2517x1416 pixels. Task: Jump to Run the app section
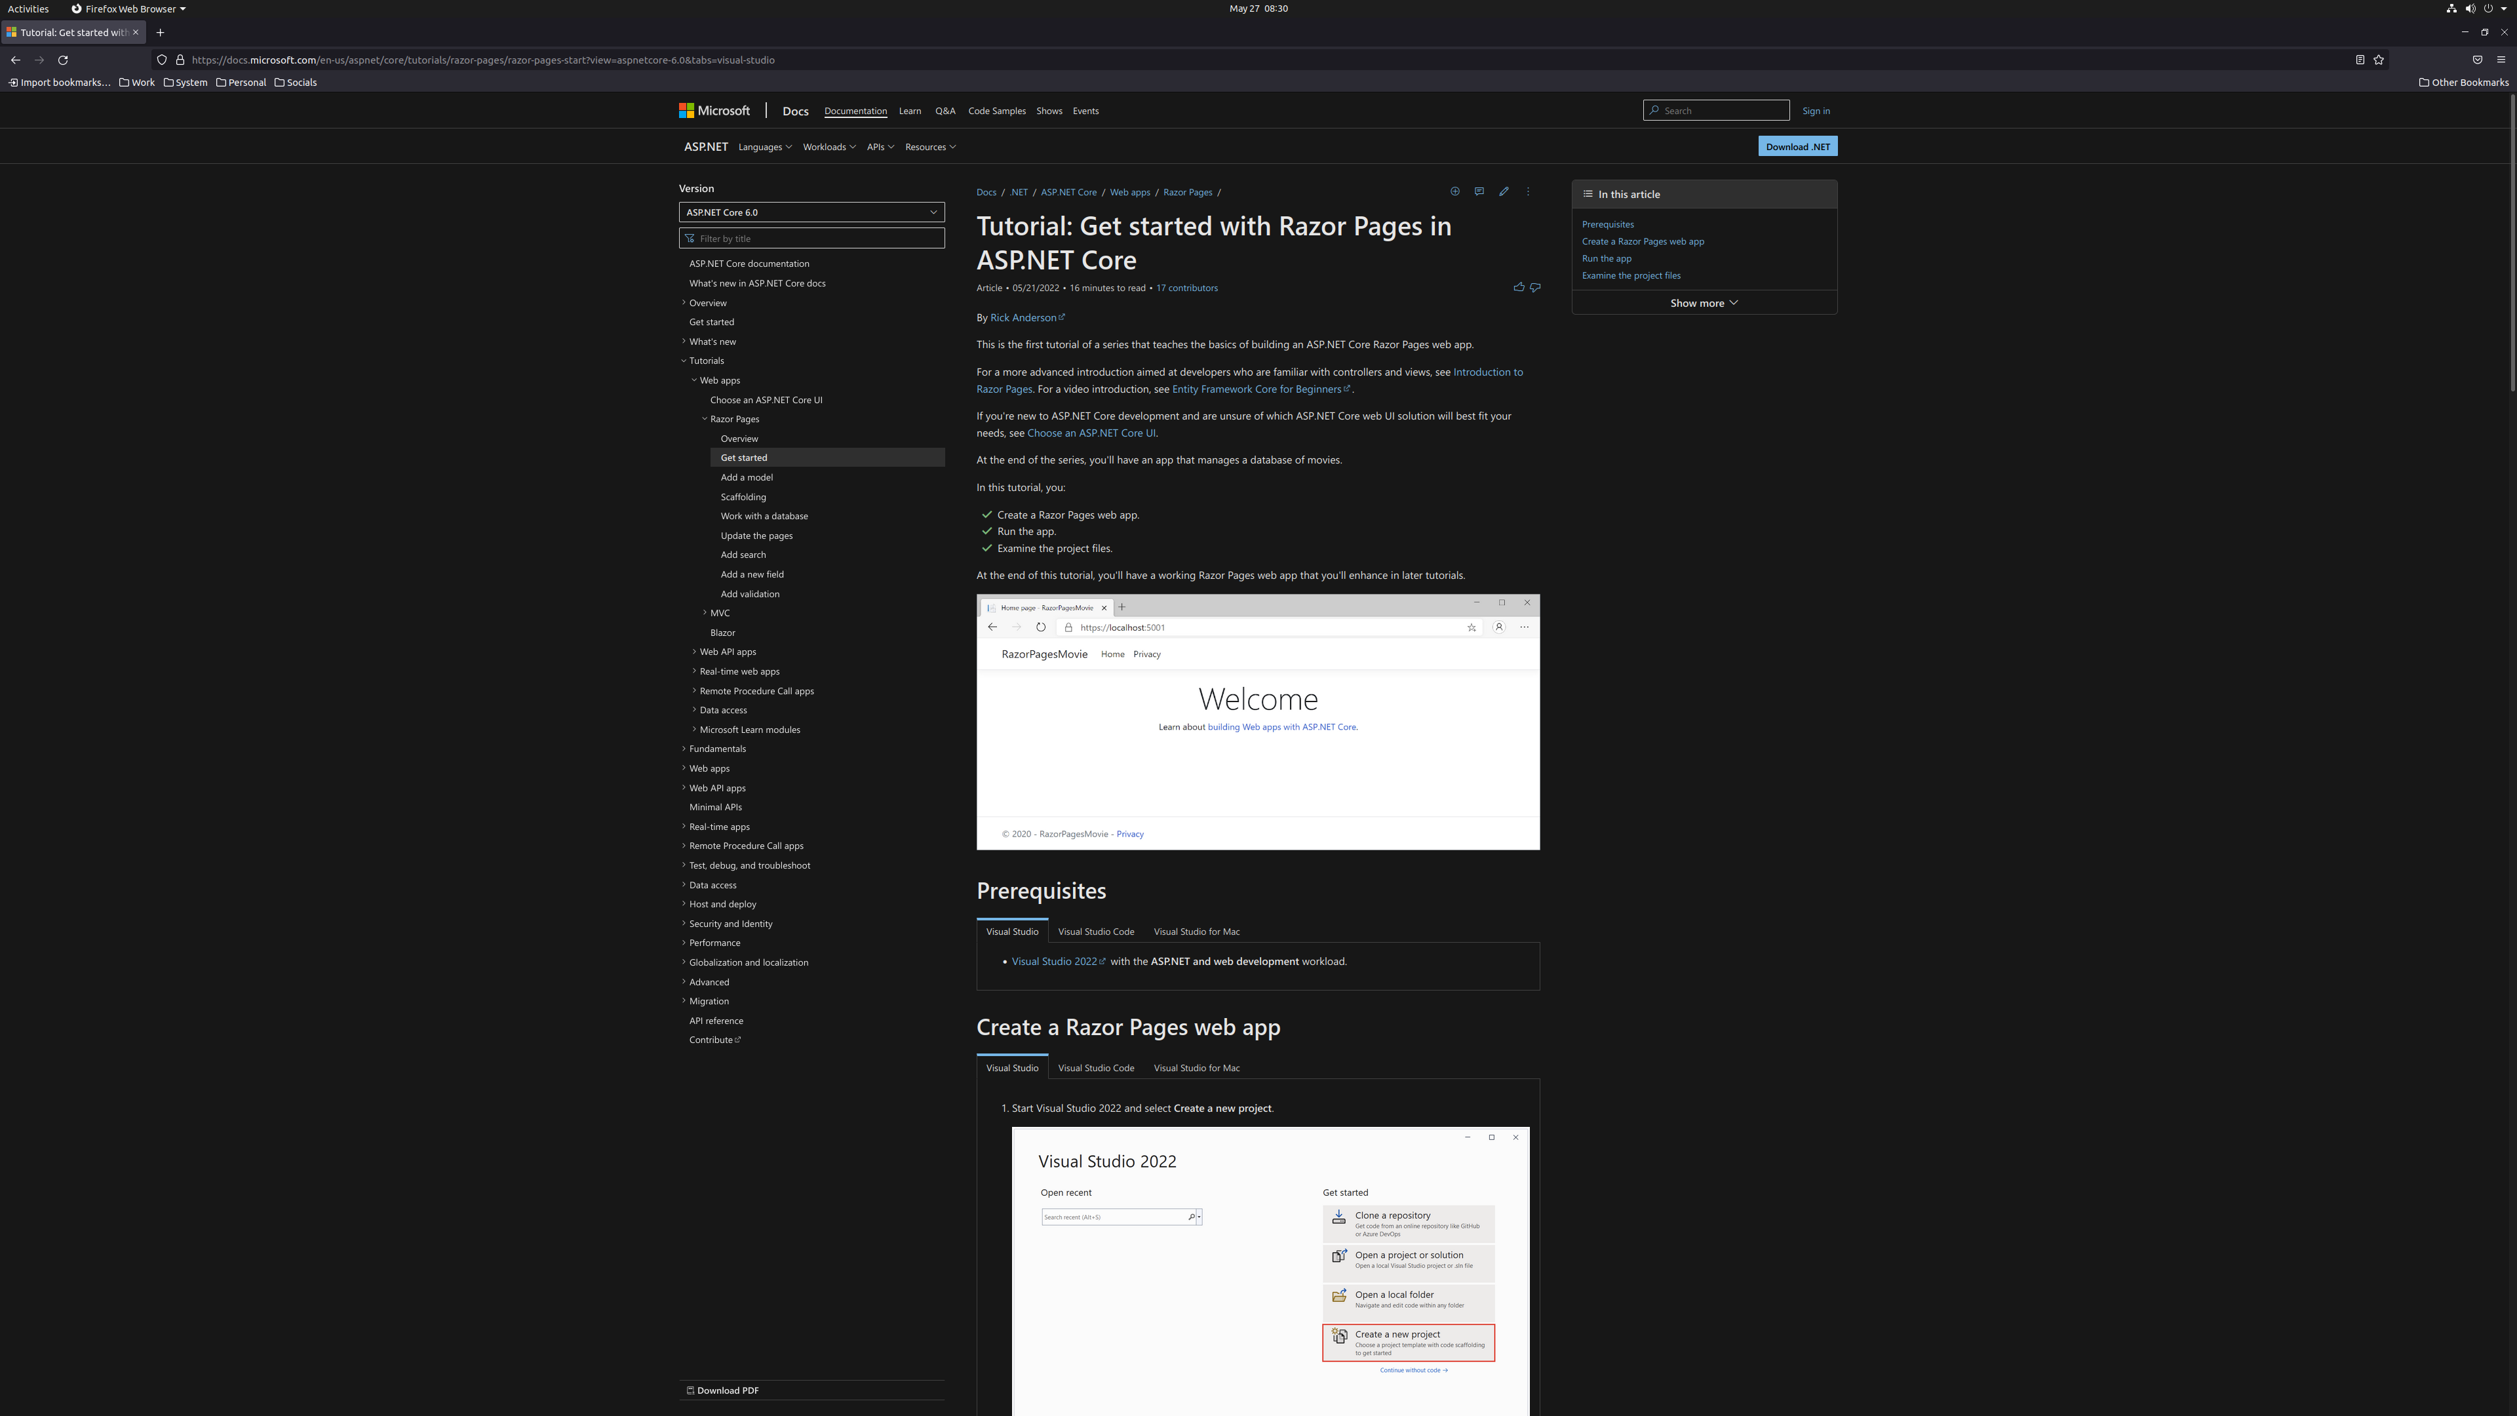pyautogui.click(x=1607, y=258)
